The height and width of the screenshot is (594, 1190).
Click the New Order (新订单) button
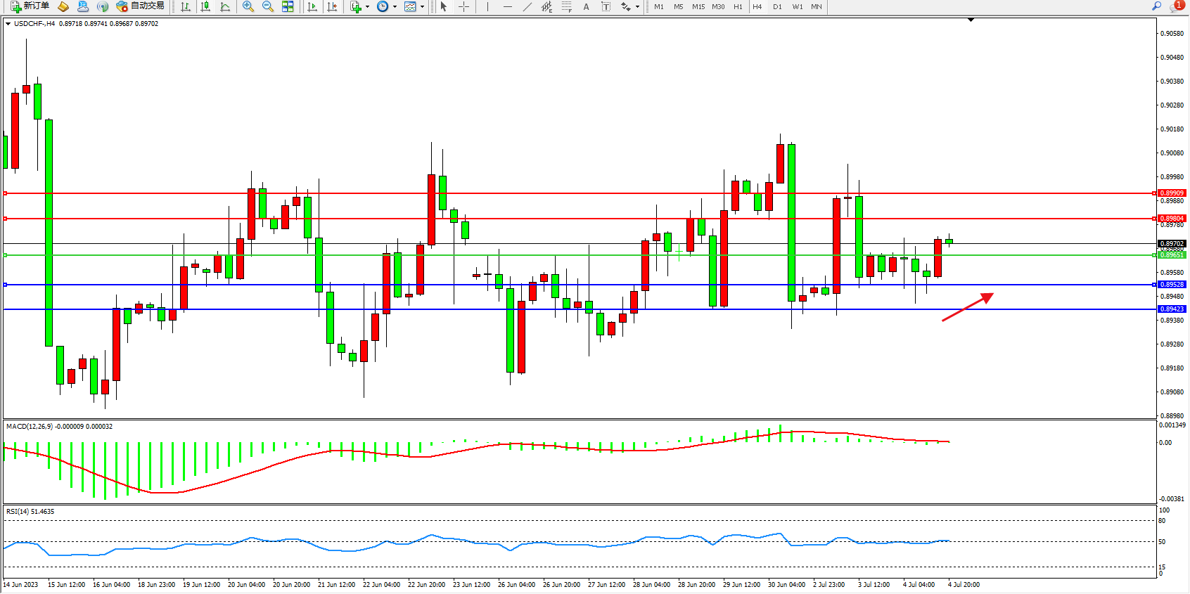(x=30, y=6)
